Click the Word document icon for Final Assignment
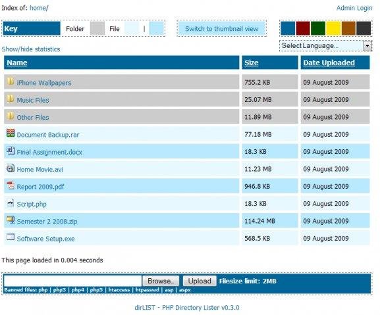Screen dimensions: 380x315 (11, 151)
